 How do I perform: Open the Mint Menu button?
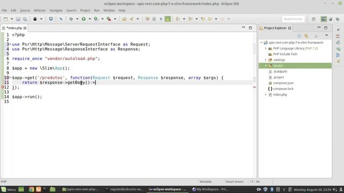pyautogui.click(x=9, y=189)
